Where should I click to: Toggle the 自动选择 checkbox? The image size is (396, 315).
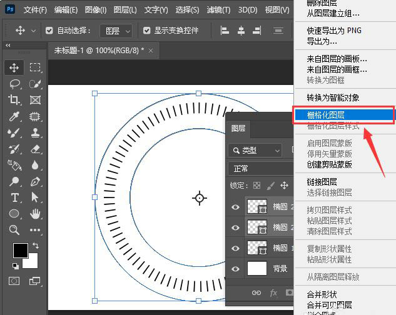click(x=50, y=31)
